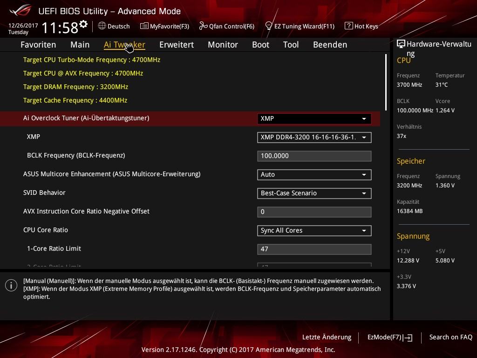
Task: Click 'Target DRAM Frequency : 3200MHz'
Action: coord(75,87)
